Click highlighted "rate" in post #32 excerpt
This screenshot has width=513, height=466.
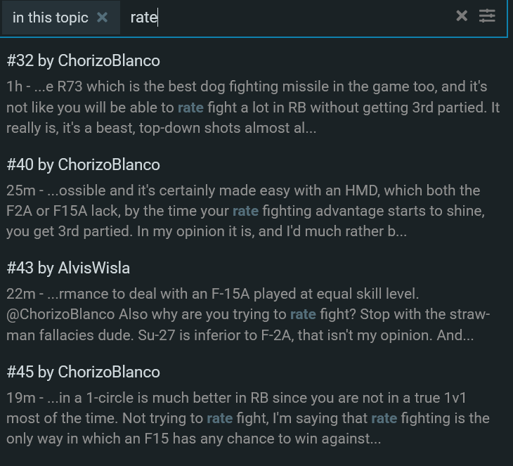[190, 108]
